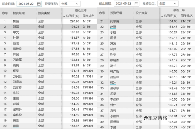Click ranking cell 10/1391
195x129 pixels.
tap(88, 71)
